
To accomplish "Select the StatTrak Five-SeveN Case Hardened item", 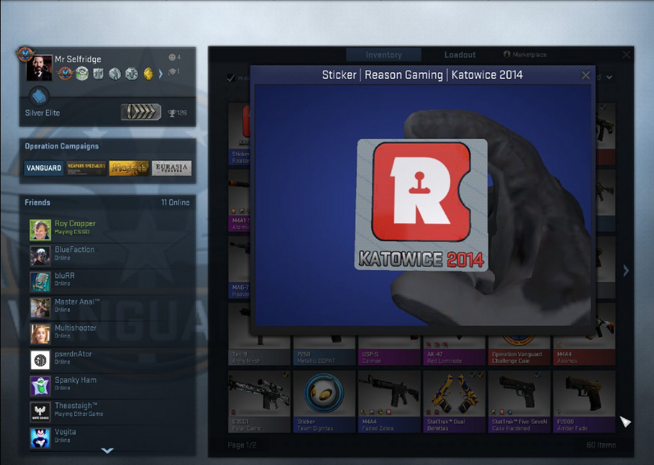I will pyautogui.click(x=519, y=401).
